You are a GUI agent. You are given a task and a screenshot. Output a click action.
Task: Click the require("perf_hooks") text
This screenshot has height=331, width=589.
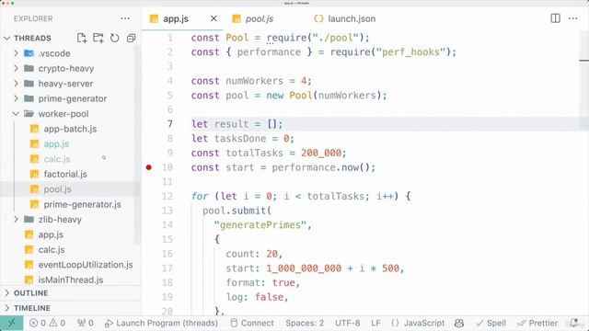(390, 51)
